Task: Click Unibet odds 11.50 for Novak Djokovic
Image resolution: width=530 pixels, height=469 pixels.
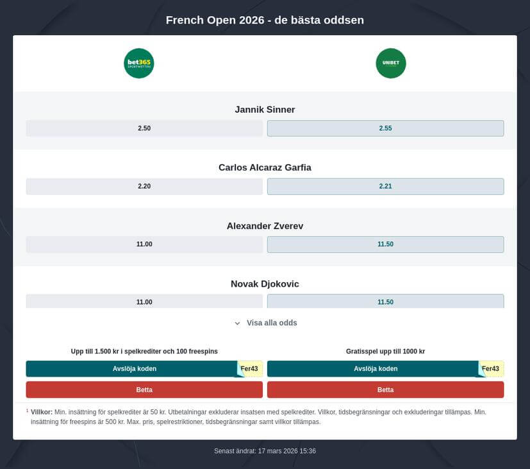Action: (x=385, y=302)
